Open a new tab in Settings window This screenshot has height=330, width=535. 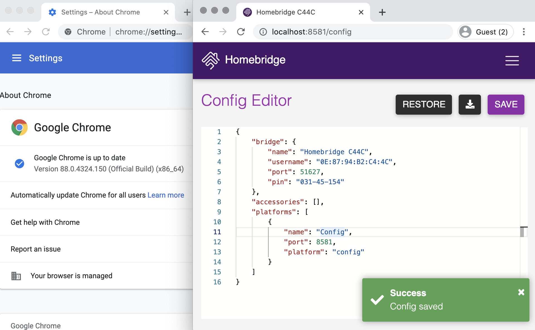point(187,12)
